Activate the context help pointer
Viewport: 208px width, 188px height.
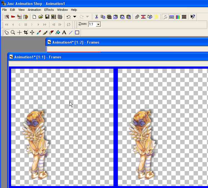(x=192, y=17)
